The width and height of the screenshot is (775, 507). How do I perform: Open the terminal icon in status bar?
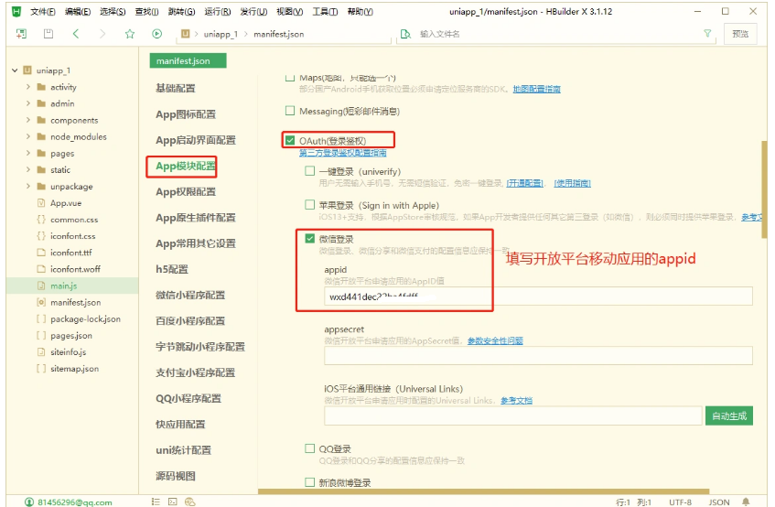[x=173, y=502]
